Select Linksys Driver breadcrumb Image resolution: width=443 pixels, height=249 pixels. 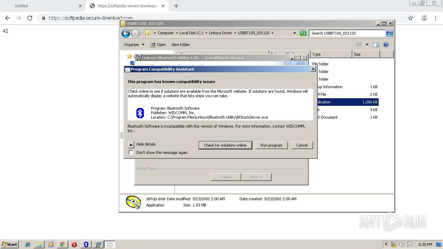(x=220, y=33)
